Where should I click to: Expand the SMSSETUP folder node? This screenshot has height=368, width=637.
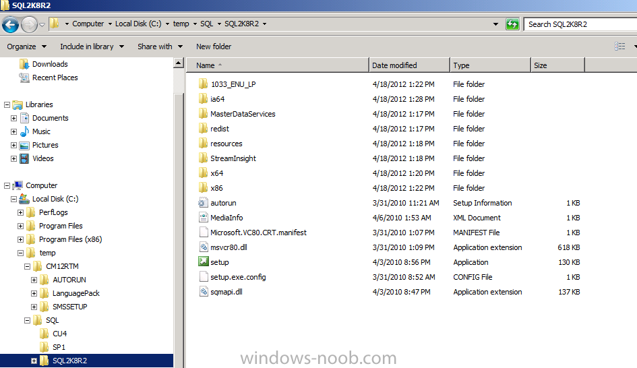pos(34,307)
